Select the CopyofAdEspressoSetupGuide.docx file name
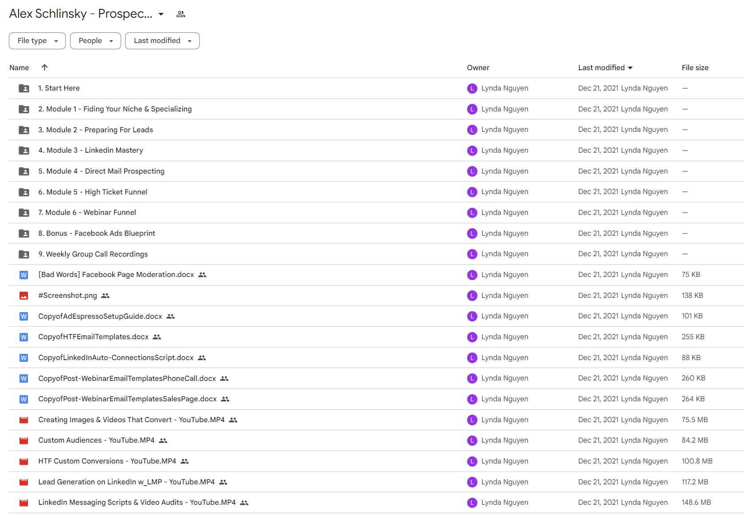The image size is (744, 515). pyautogui.click(x=100, y=317)
